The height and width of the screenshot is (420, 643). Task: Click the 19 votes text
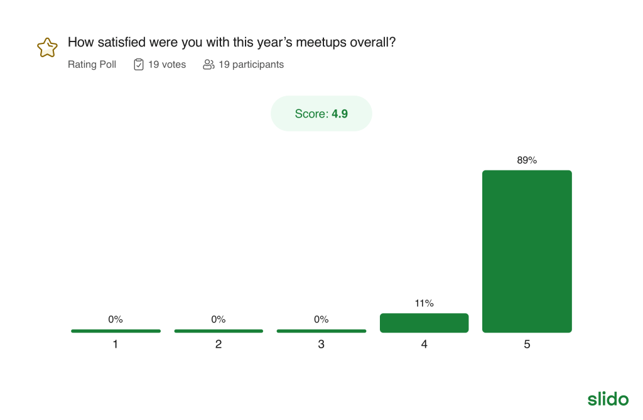(x=167, y=64)
